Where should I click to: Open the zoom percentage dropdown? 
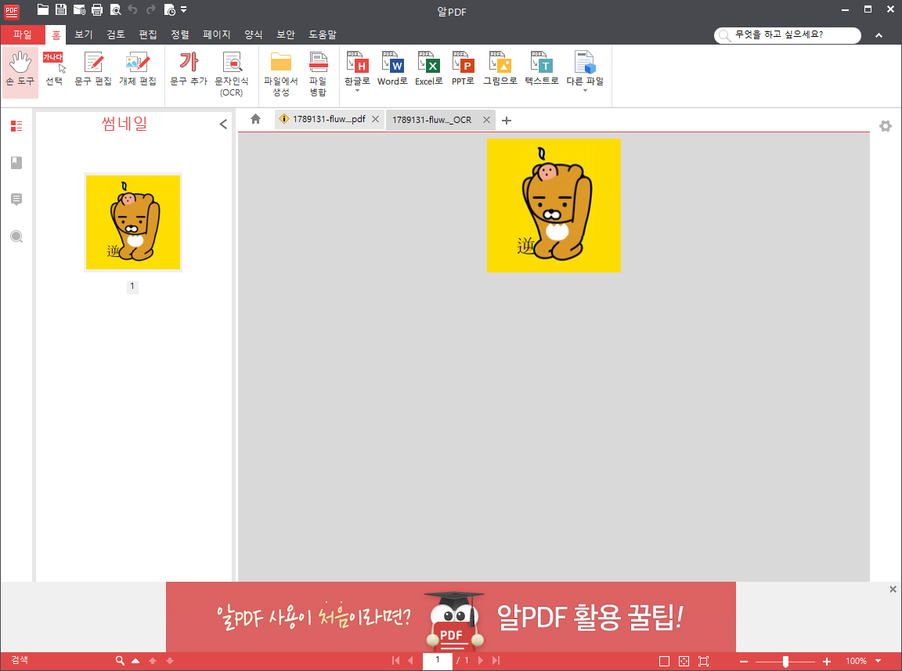[879, 661]
